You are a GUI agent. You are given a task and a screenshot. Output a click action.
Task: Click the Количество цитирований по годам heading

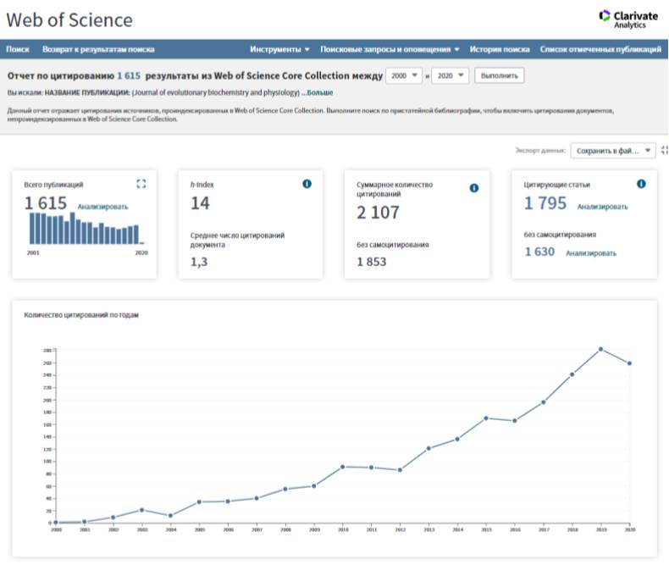81,315
